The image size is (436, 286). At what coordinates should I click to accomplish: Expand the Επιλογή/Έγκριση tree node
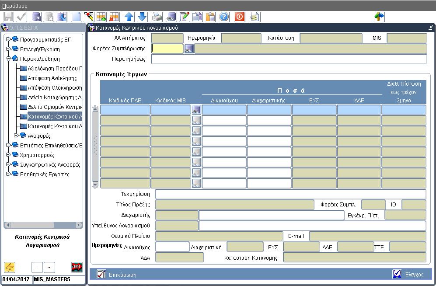(x=8, y=49)
